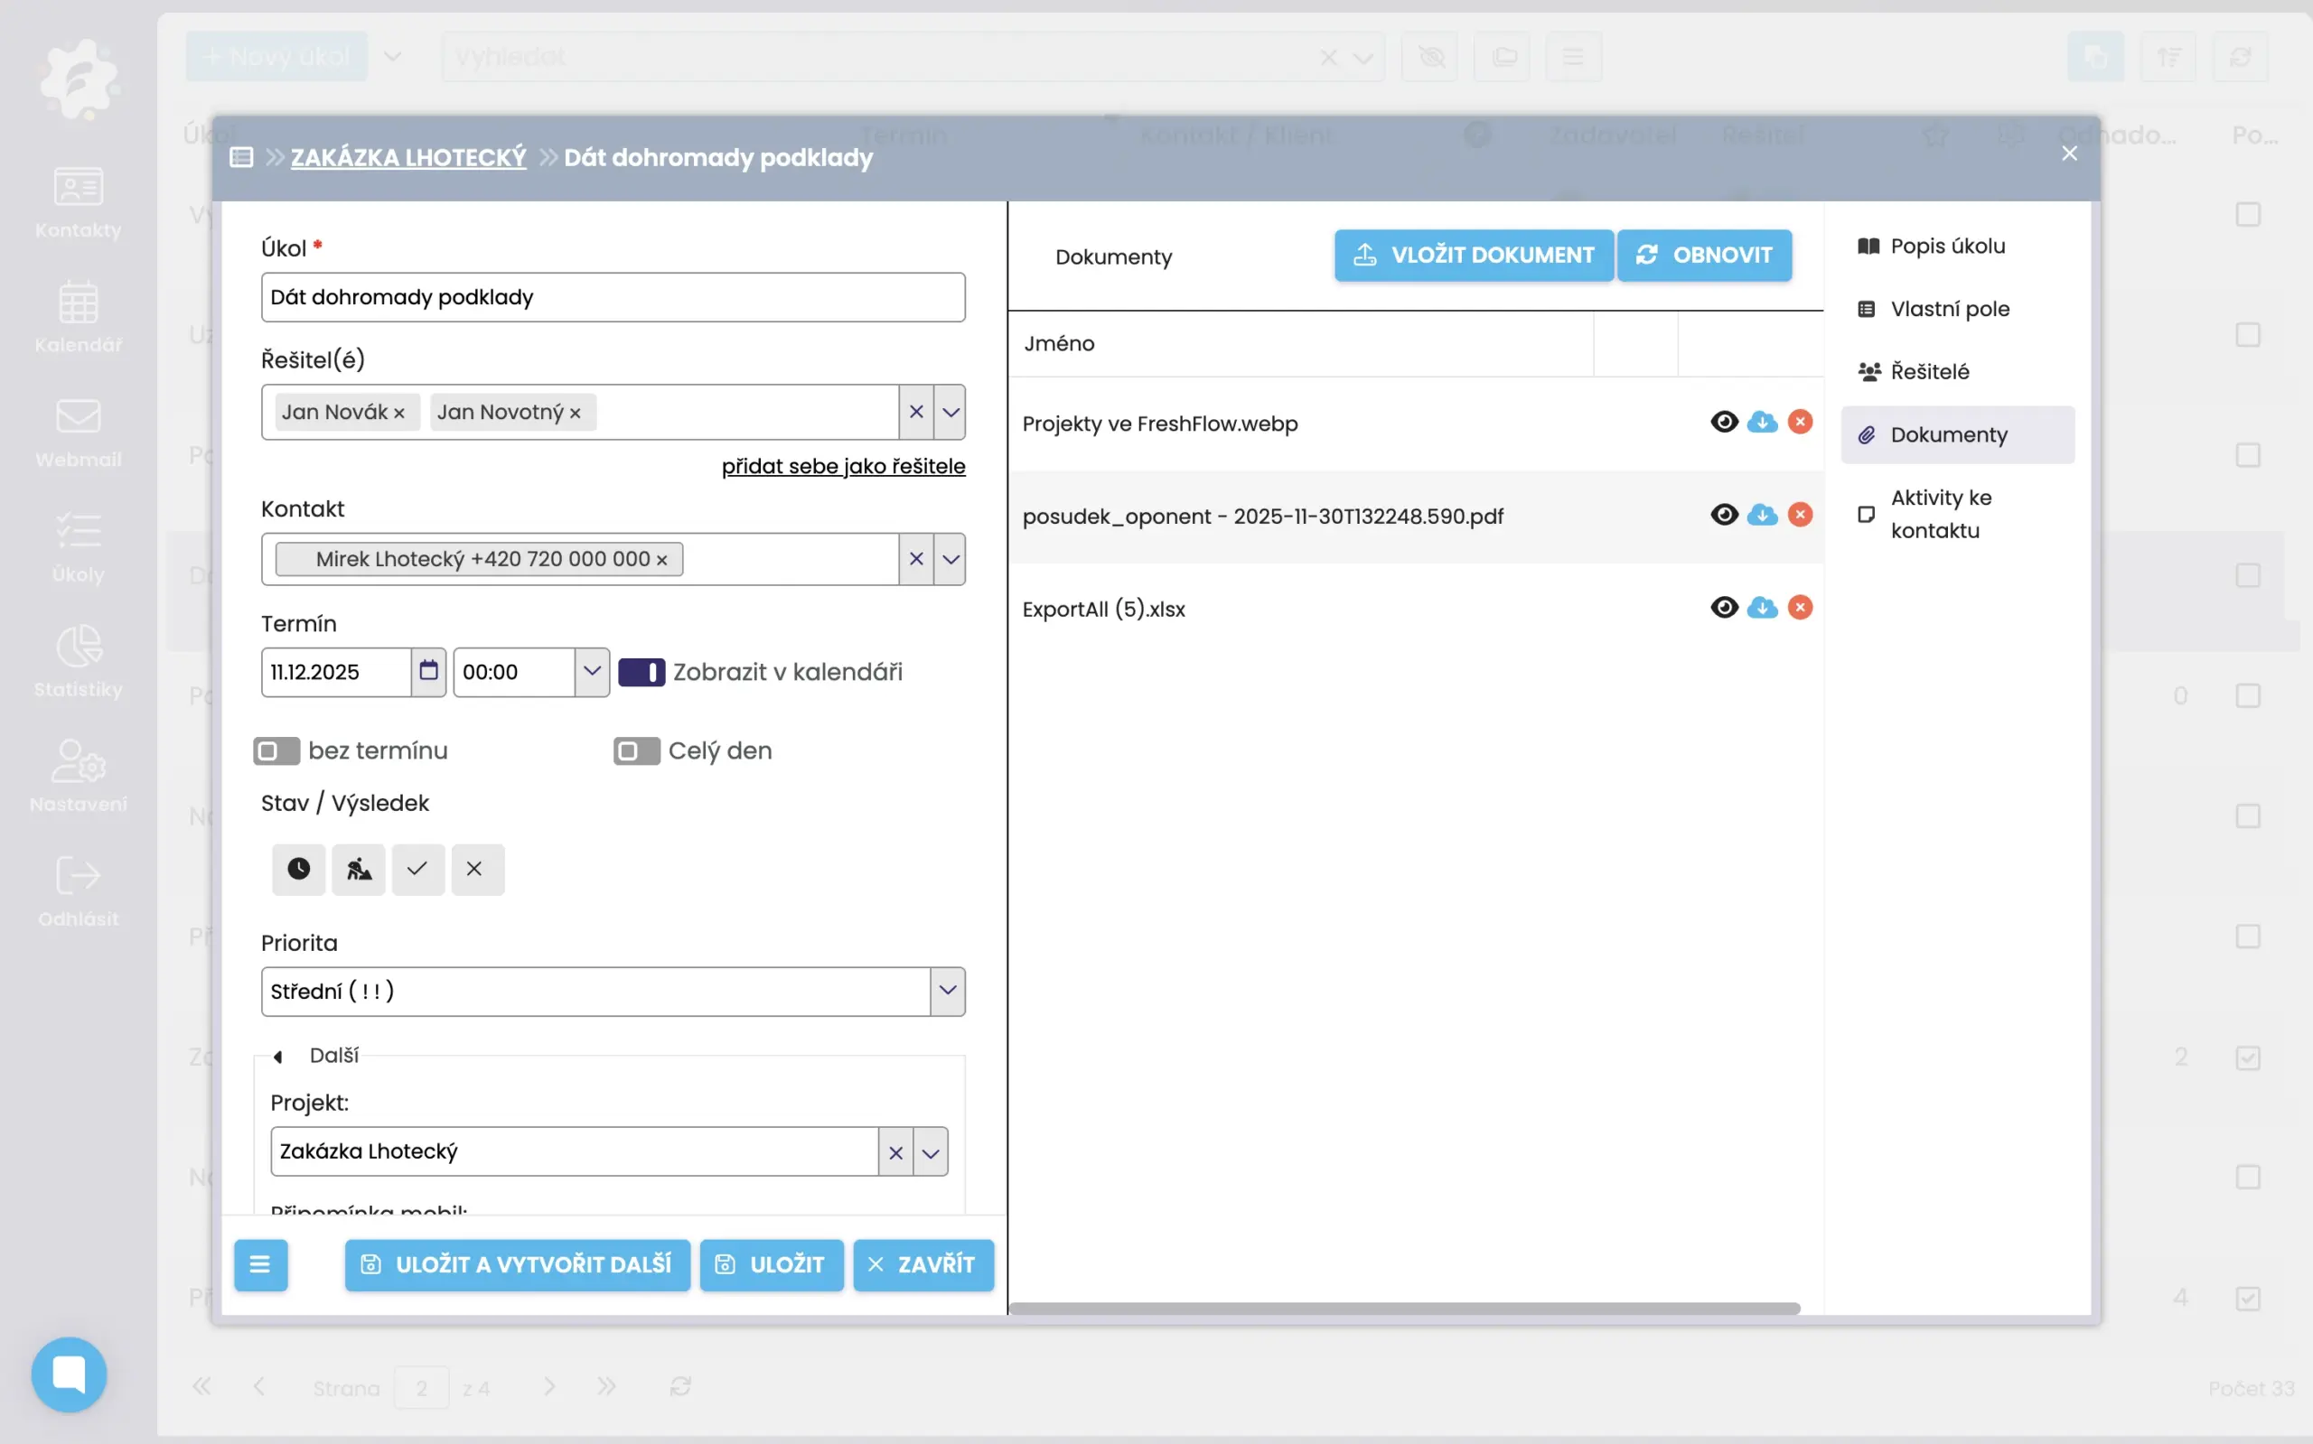
Task: Click přidat sebe jako řešitele link
Action: [843, 466]
